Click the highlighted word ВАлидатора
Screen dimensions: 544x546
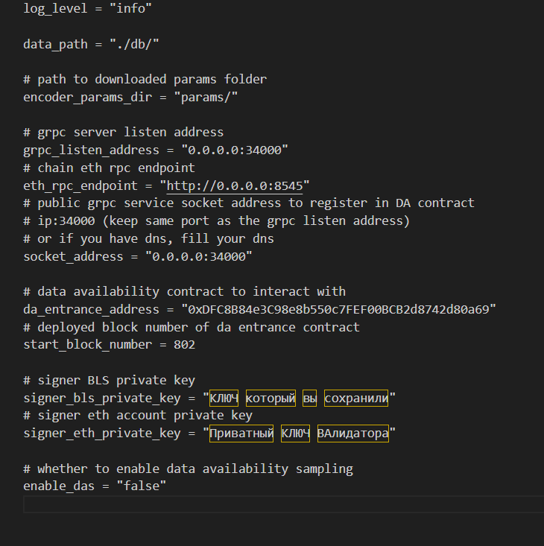pyautogui.click(x=352, y=434)
